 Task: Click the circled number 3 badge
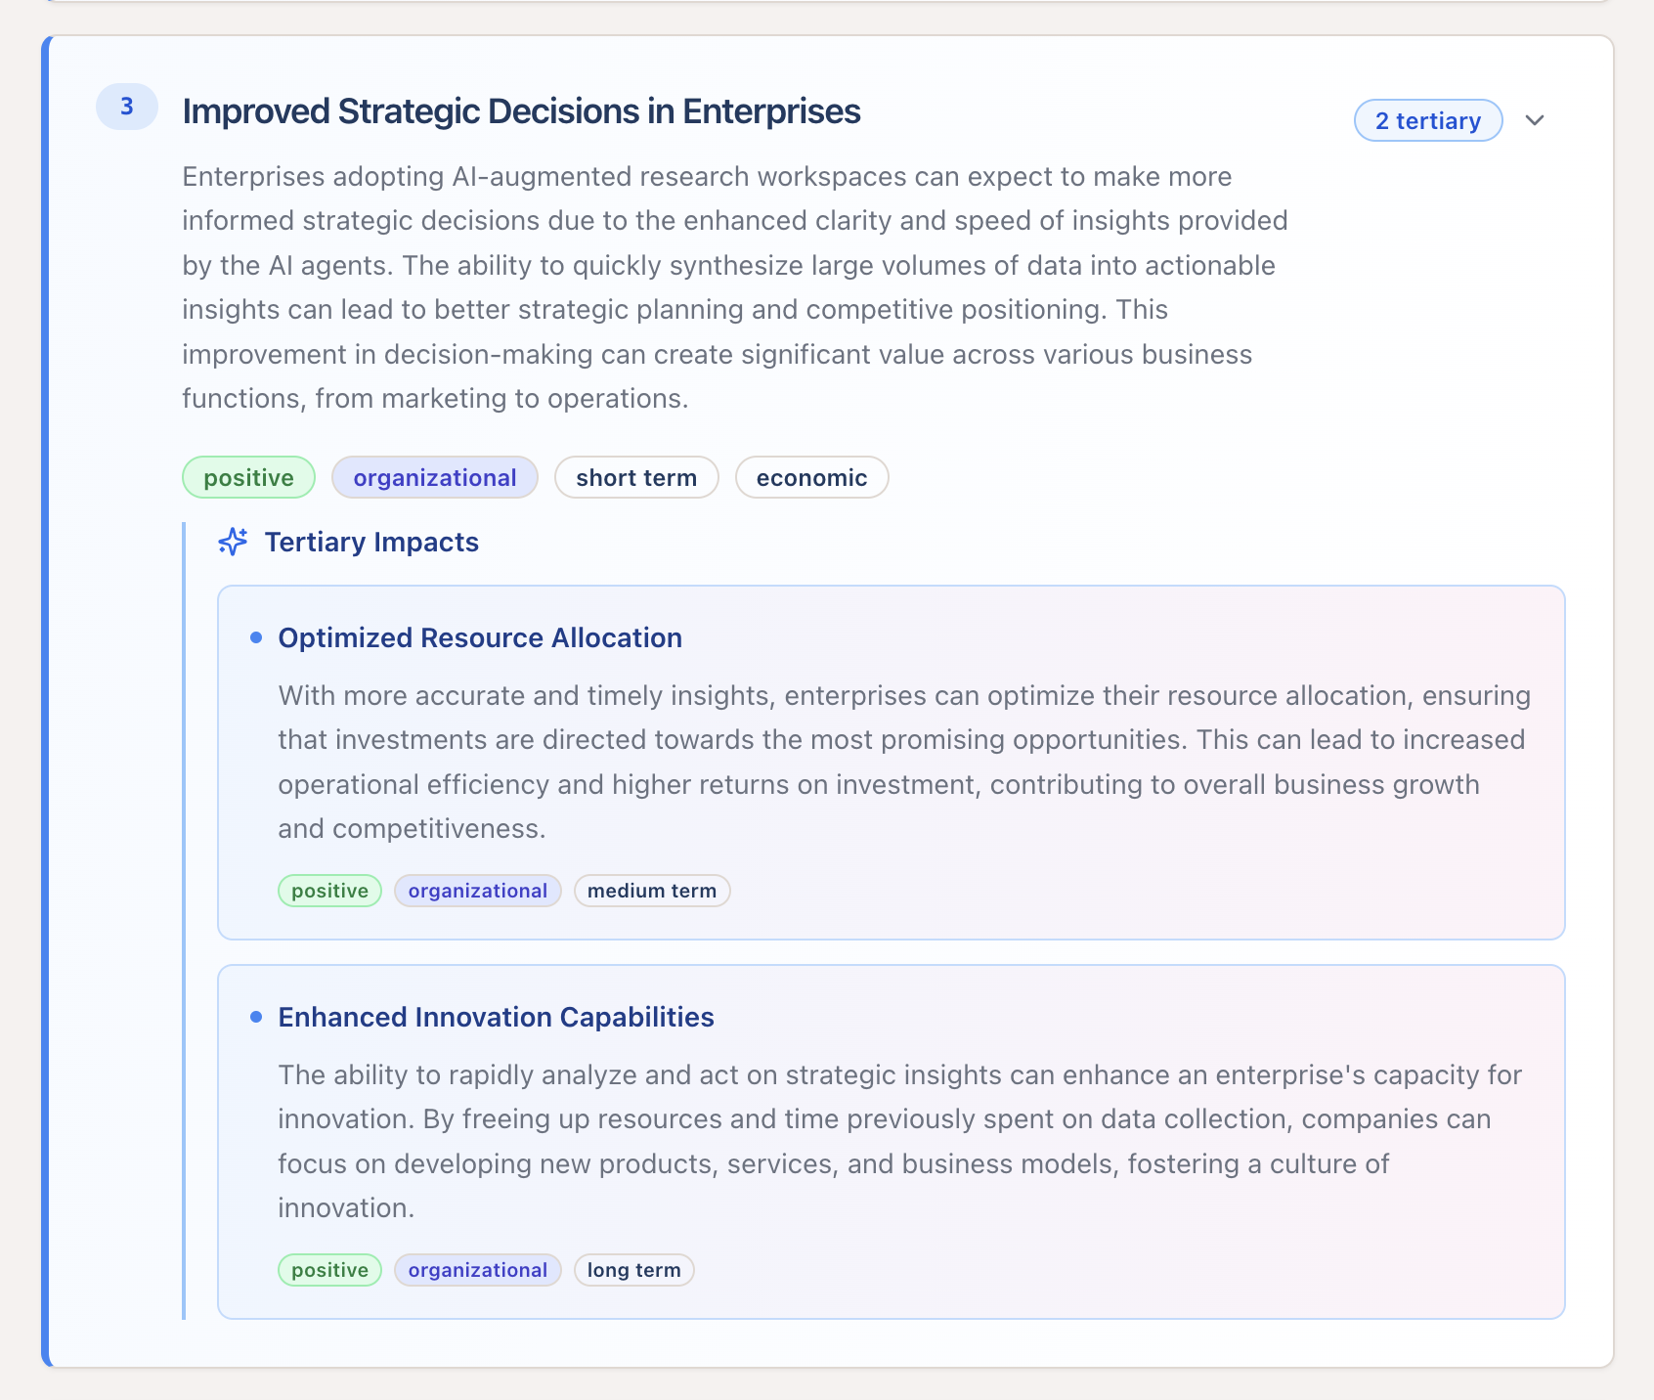[125, 108]
